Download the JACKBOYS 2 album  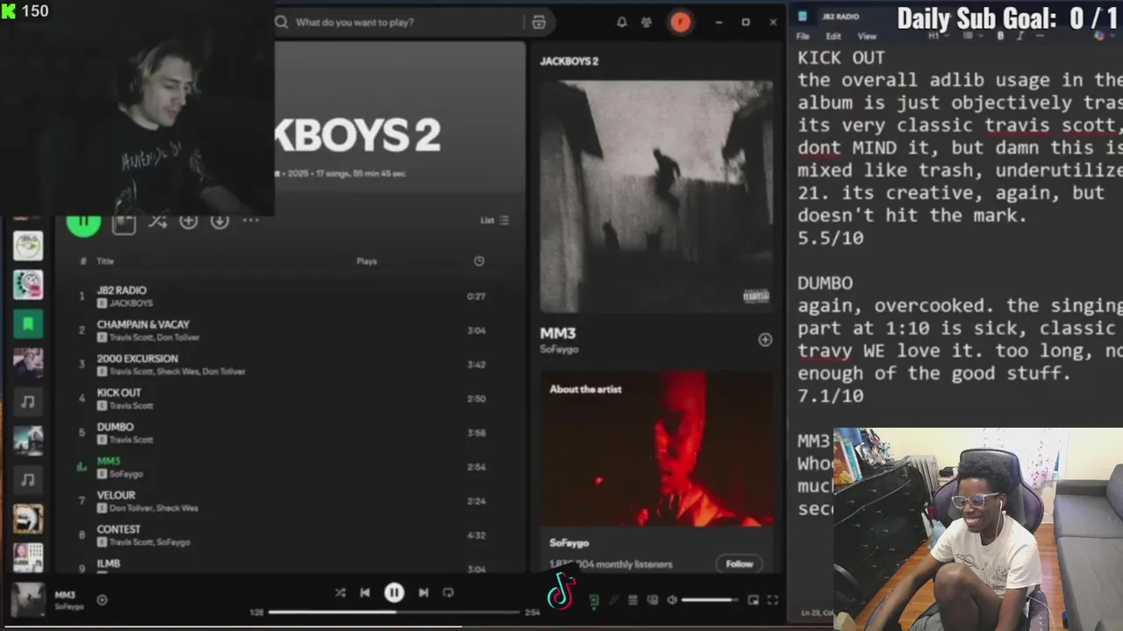pos(219,221)
